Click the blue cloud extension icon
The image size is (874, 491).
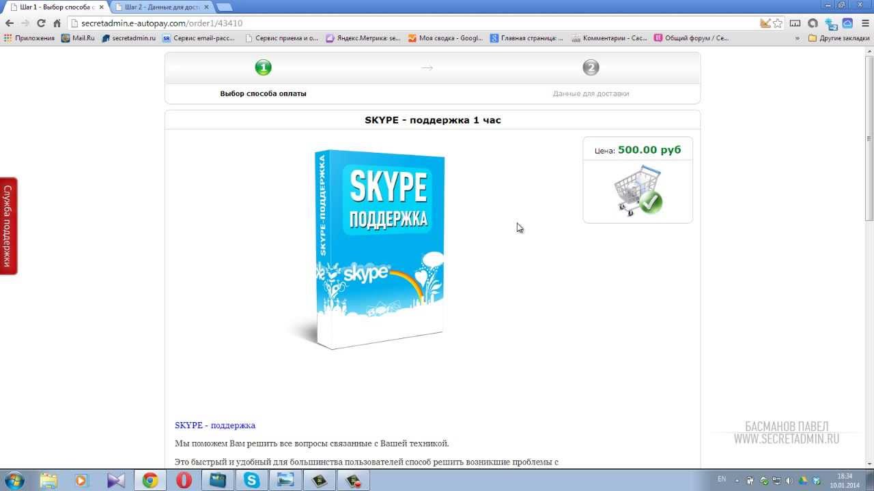(x=847, y=23)
